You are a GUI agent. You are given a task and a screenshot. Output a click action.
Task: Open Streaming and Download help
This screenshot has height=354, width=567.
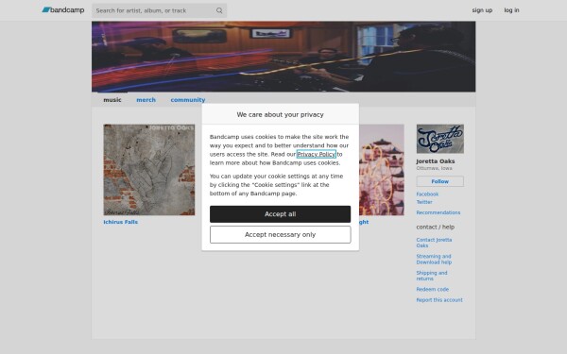434,259
